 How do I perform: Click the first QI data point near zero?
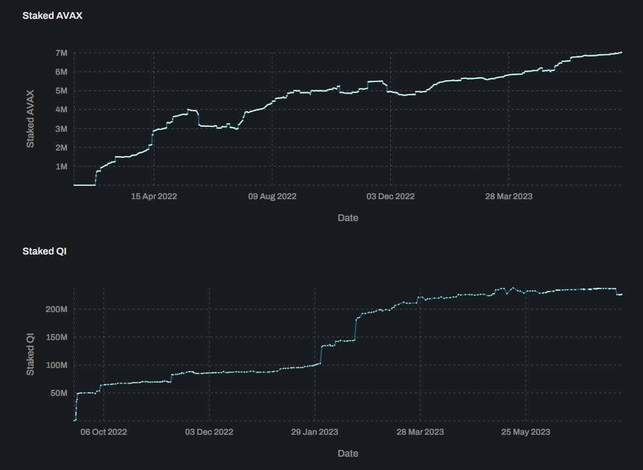(x=75, y=420)
